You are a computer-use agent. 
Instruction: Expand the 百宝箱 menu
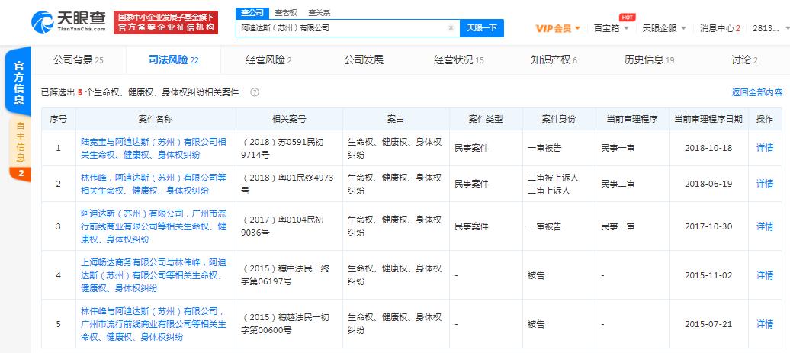click(611, 28)
